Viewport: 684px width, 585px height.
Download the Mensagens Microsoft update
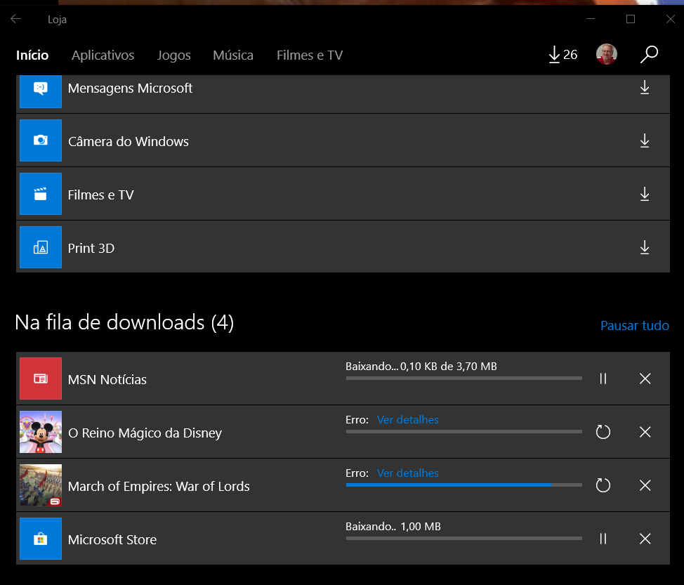pyautogui.click(x=644, y=88)
